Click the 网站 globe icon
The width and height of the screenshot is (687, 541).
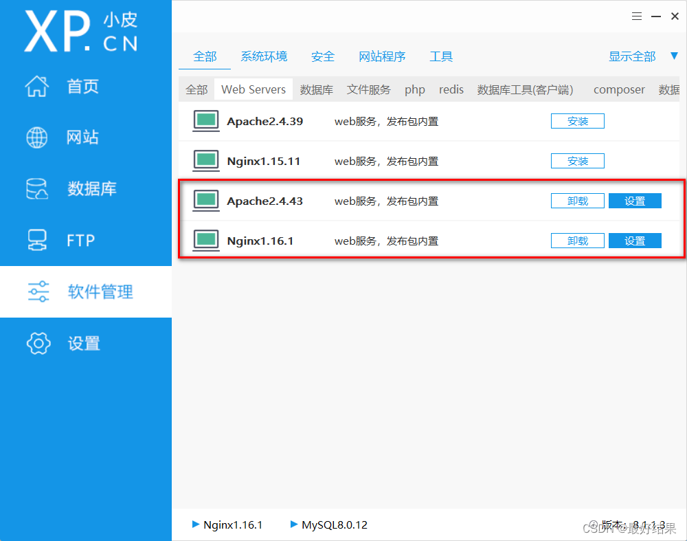pyautogui.click(x=37, y=137)
